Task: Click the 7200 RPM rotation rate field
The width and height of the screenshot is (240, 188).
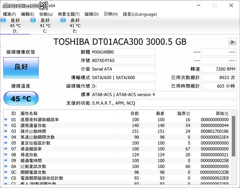Action: click(x=219, y=69)
